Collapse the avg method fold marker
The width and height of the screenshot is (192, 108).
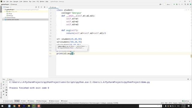[56, 30]
